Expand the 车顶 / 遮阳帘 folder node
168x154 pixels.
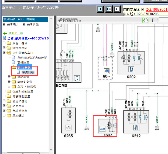(x=9, y=86)
